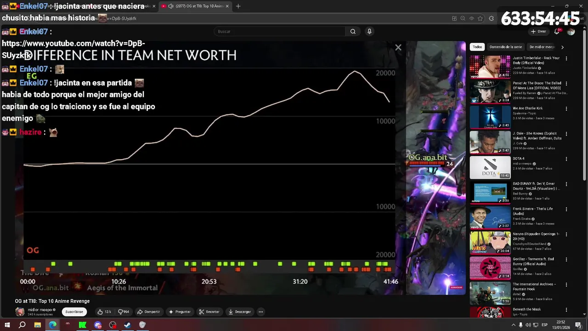Open options menu for Naruto Shippuden video
Viewport: 588px width, 331px height.
(x=566, y=234)
